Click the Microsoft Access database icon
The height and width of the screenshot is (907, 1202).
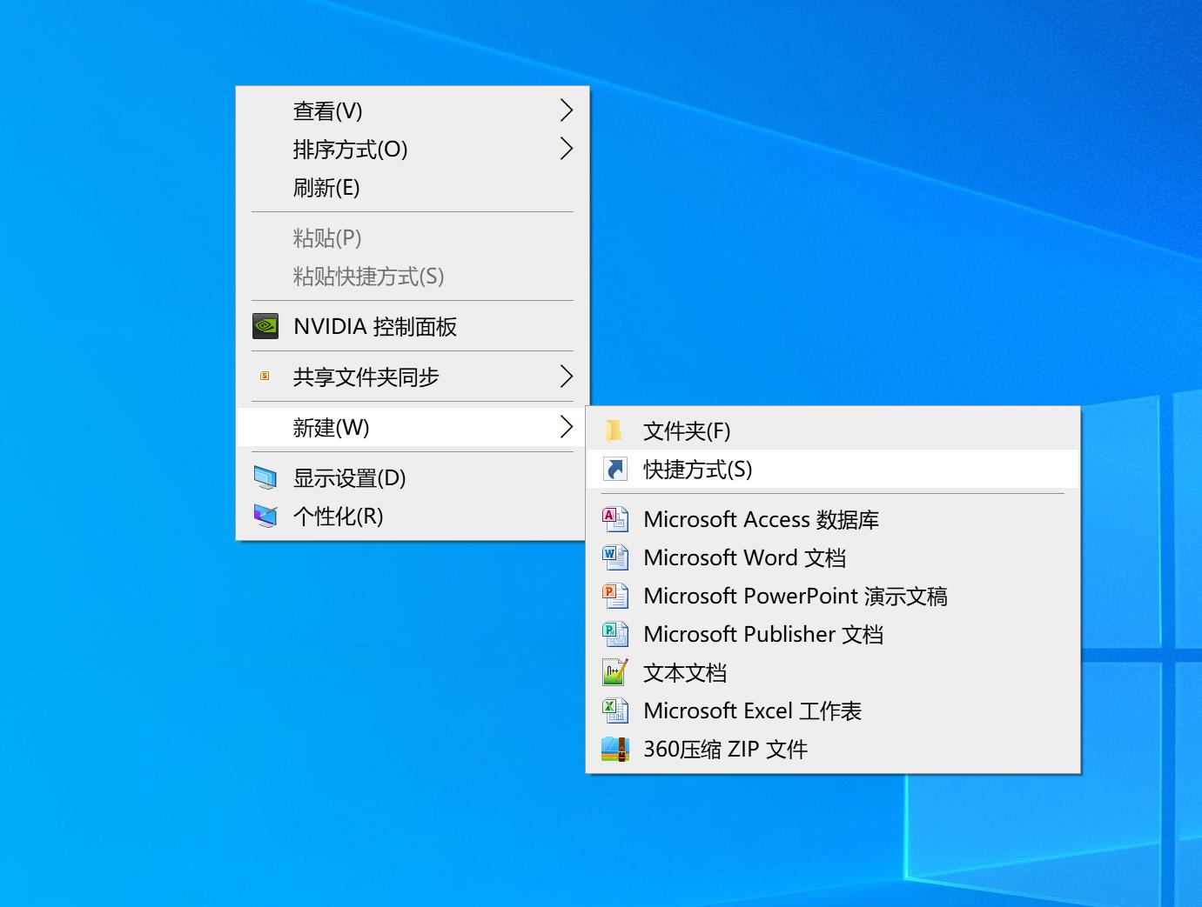click(x=614, y=519)
